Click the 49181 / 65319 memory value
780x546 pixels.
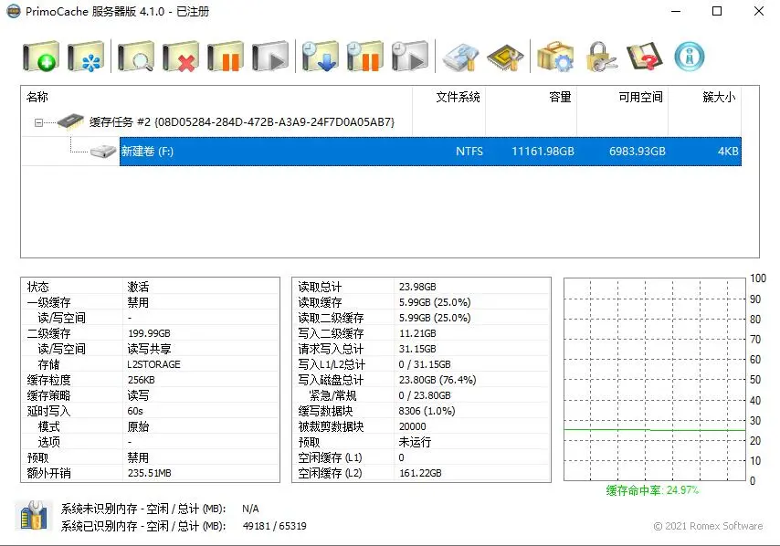(x=275, y=526)
